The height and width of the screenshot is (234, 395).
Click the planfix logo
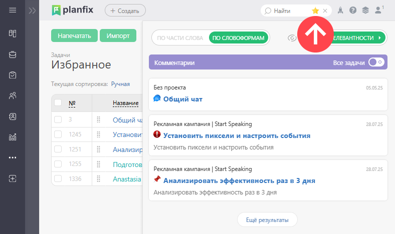73,10
